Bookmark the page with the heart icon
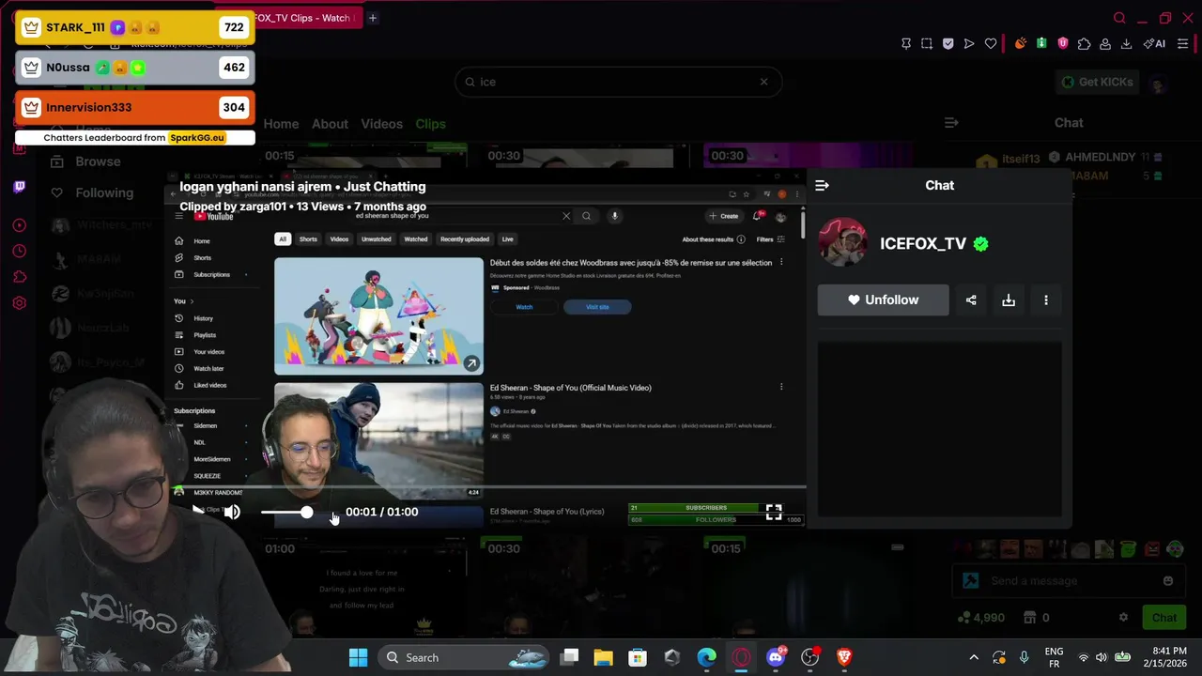This screenshot has width=1202, height=676. 991,44
